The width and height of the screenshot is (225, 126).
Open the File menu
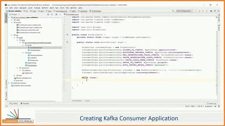tap(7, 8)
